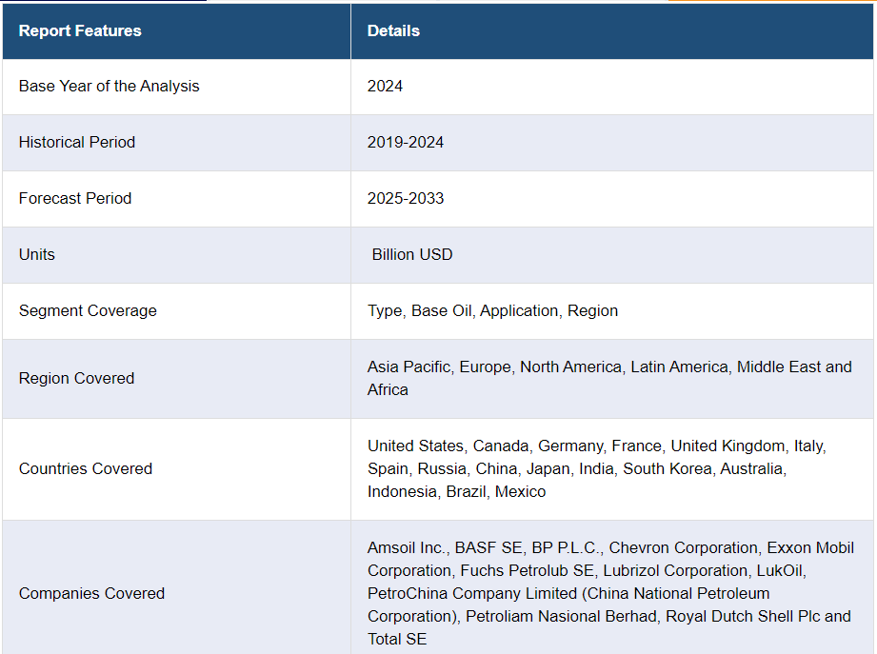Select the Countries Covered row label
The height and width of the screenshot is (654, 877).
[x=86, y=468]
